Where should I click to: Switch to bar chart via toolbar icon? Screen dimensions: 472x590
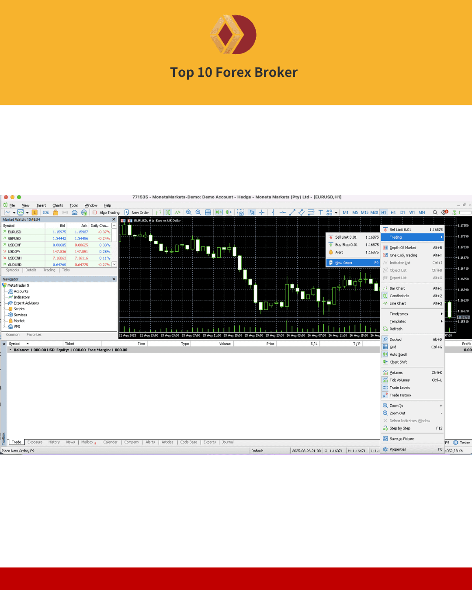tap(159, 212)
